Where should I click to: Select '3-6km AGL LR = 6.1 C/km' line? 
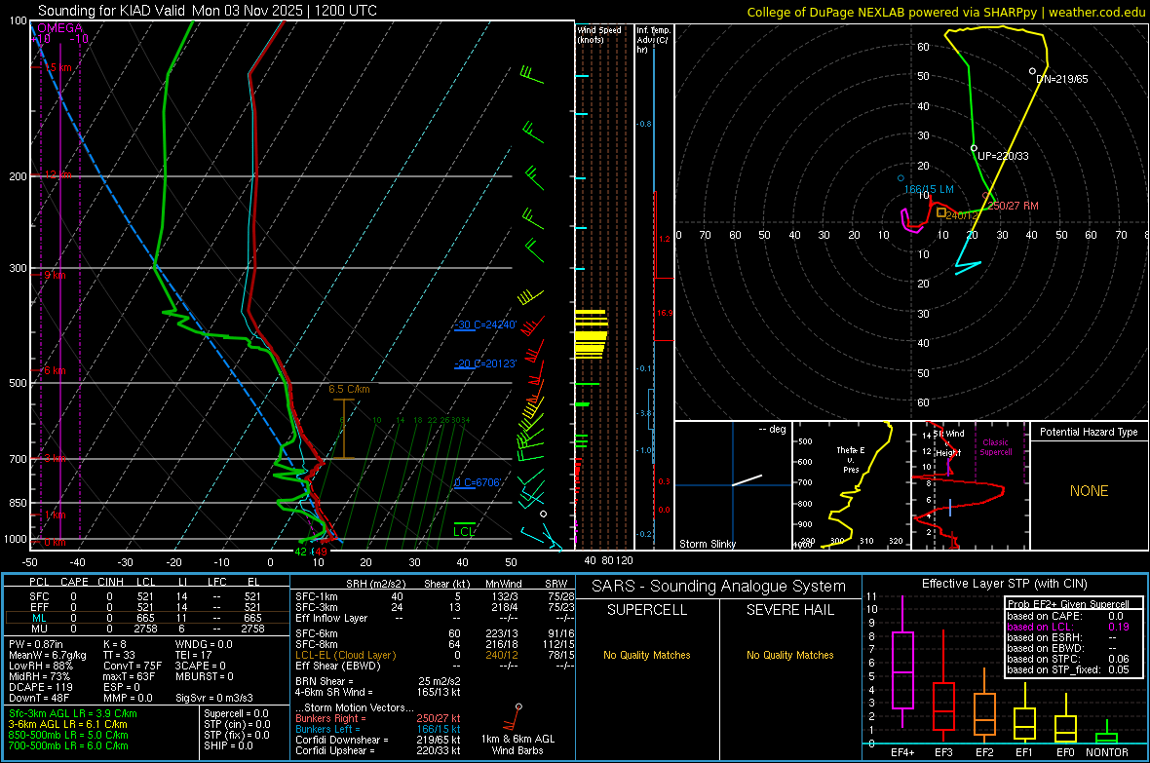pos(68,724)
